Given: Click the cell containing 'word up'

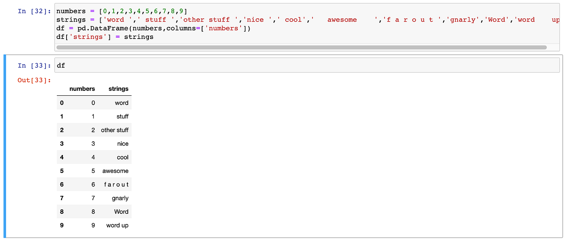Looking at the screenshot, I should point(117,225).
